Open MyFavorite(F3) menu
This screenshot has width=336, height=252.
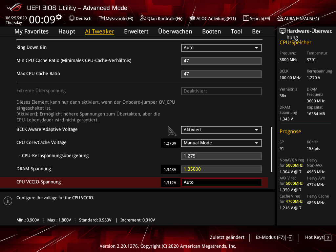(116, 18)
